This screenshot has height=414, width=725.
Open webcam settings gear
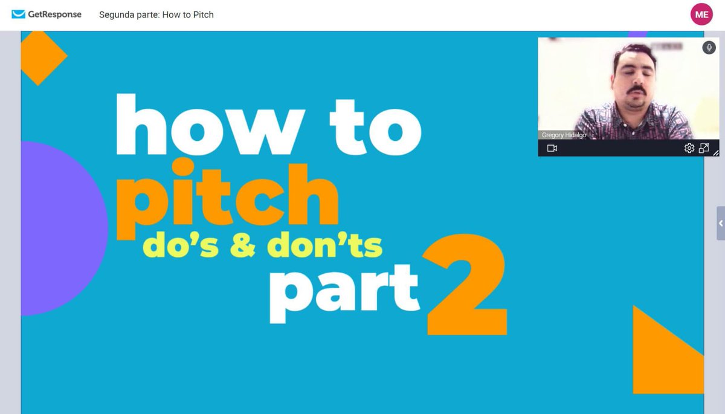tap(689, 148)
